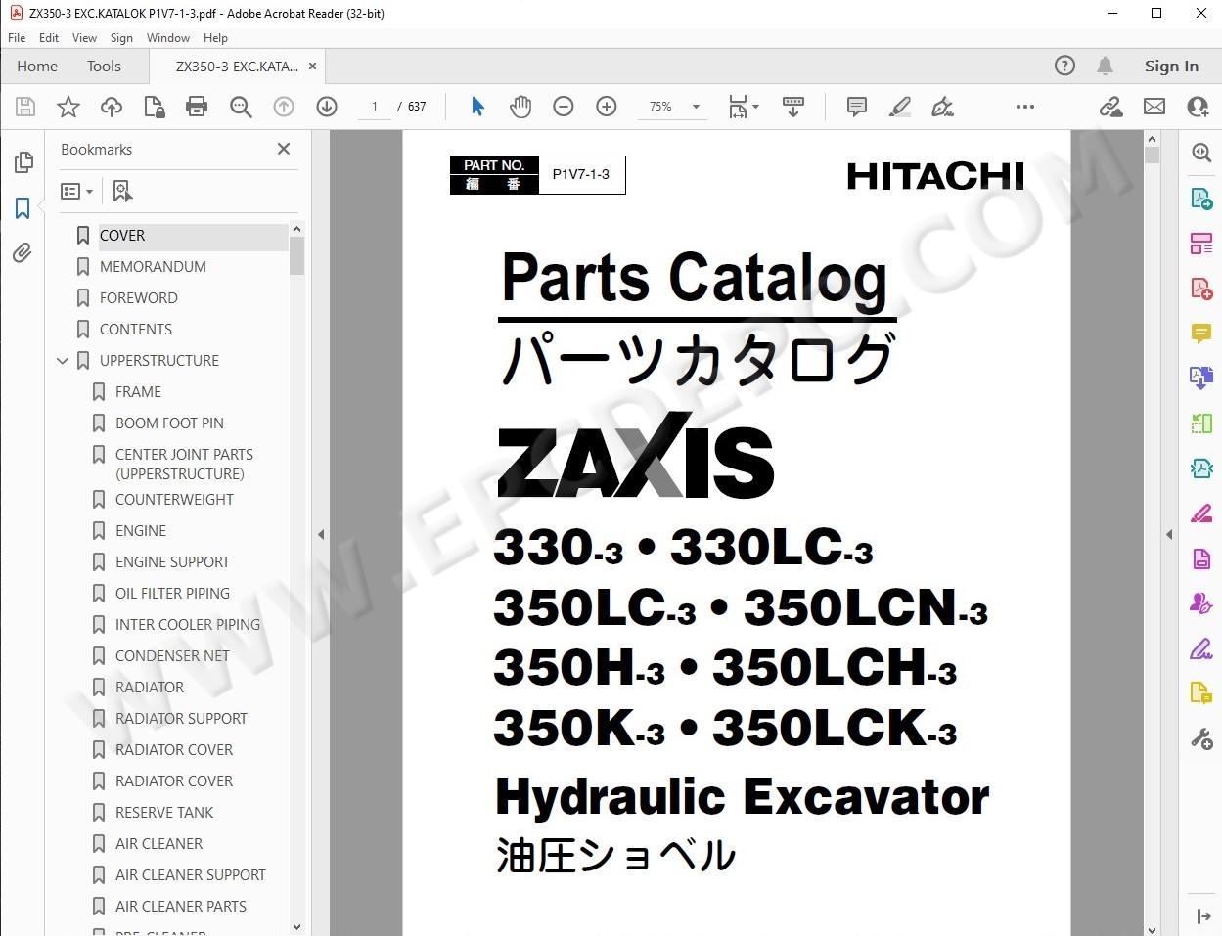
Task: Add a comment sticky note icon
Action: click(857, 107)
